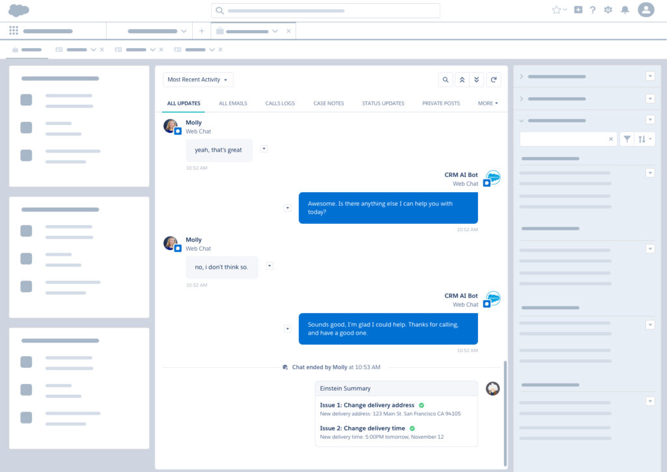Click the chat ended icon

point(285,367)
